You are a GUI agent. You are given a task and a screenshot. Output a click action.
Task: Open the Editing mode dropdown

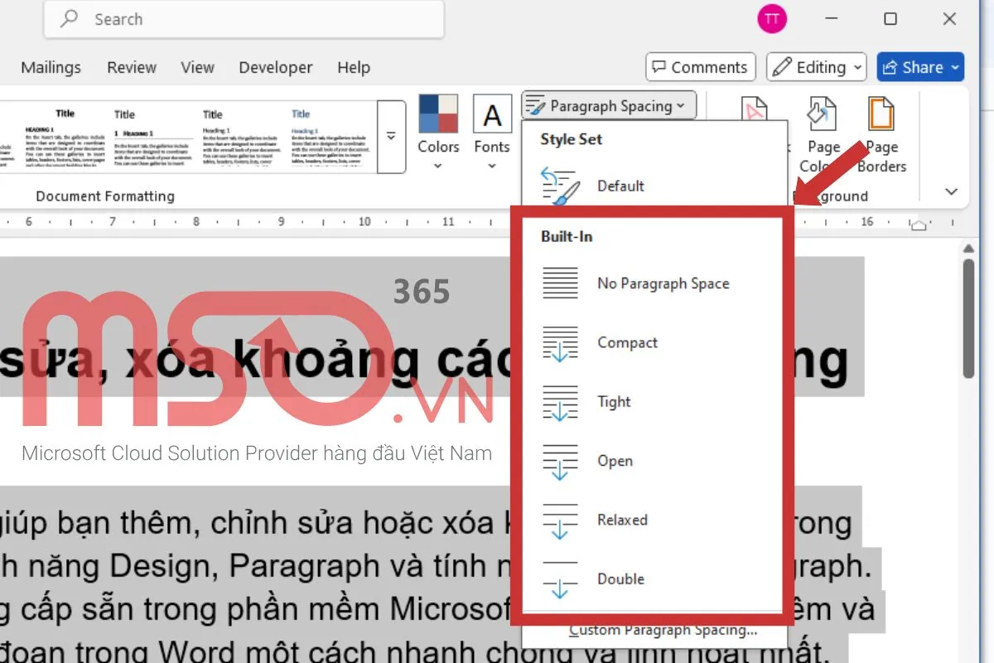tap(817, 67)
